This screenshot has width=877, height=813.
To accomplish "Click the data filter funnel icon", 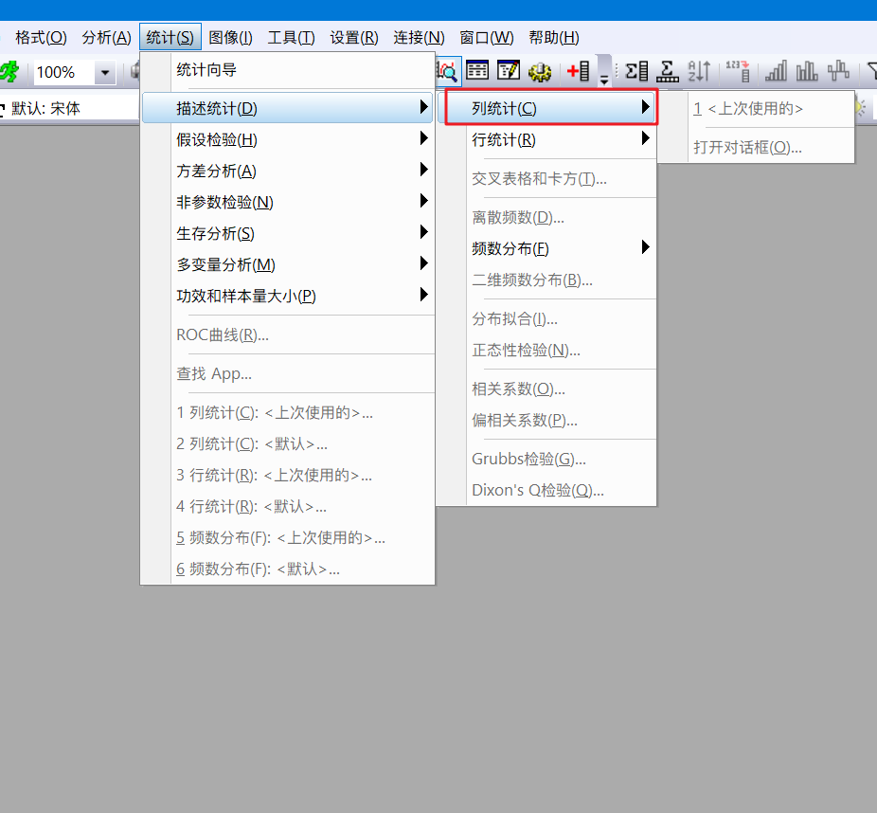I will point(870,71).
